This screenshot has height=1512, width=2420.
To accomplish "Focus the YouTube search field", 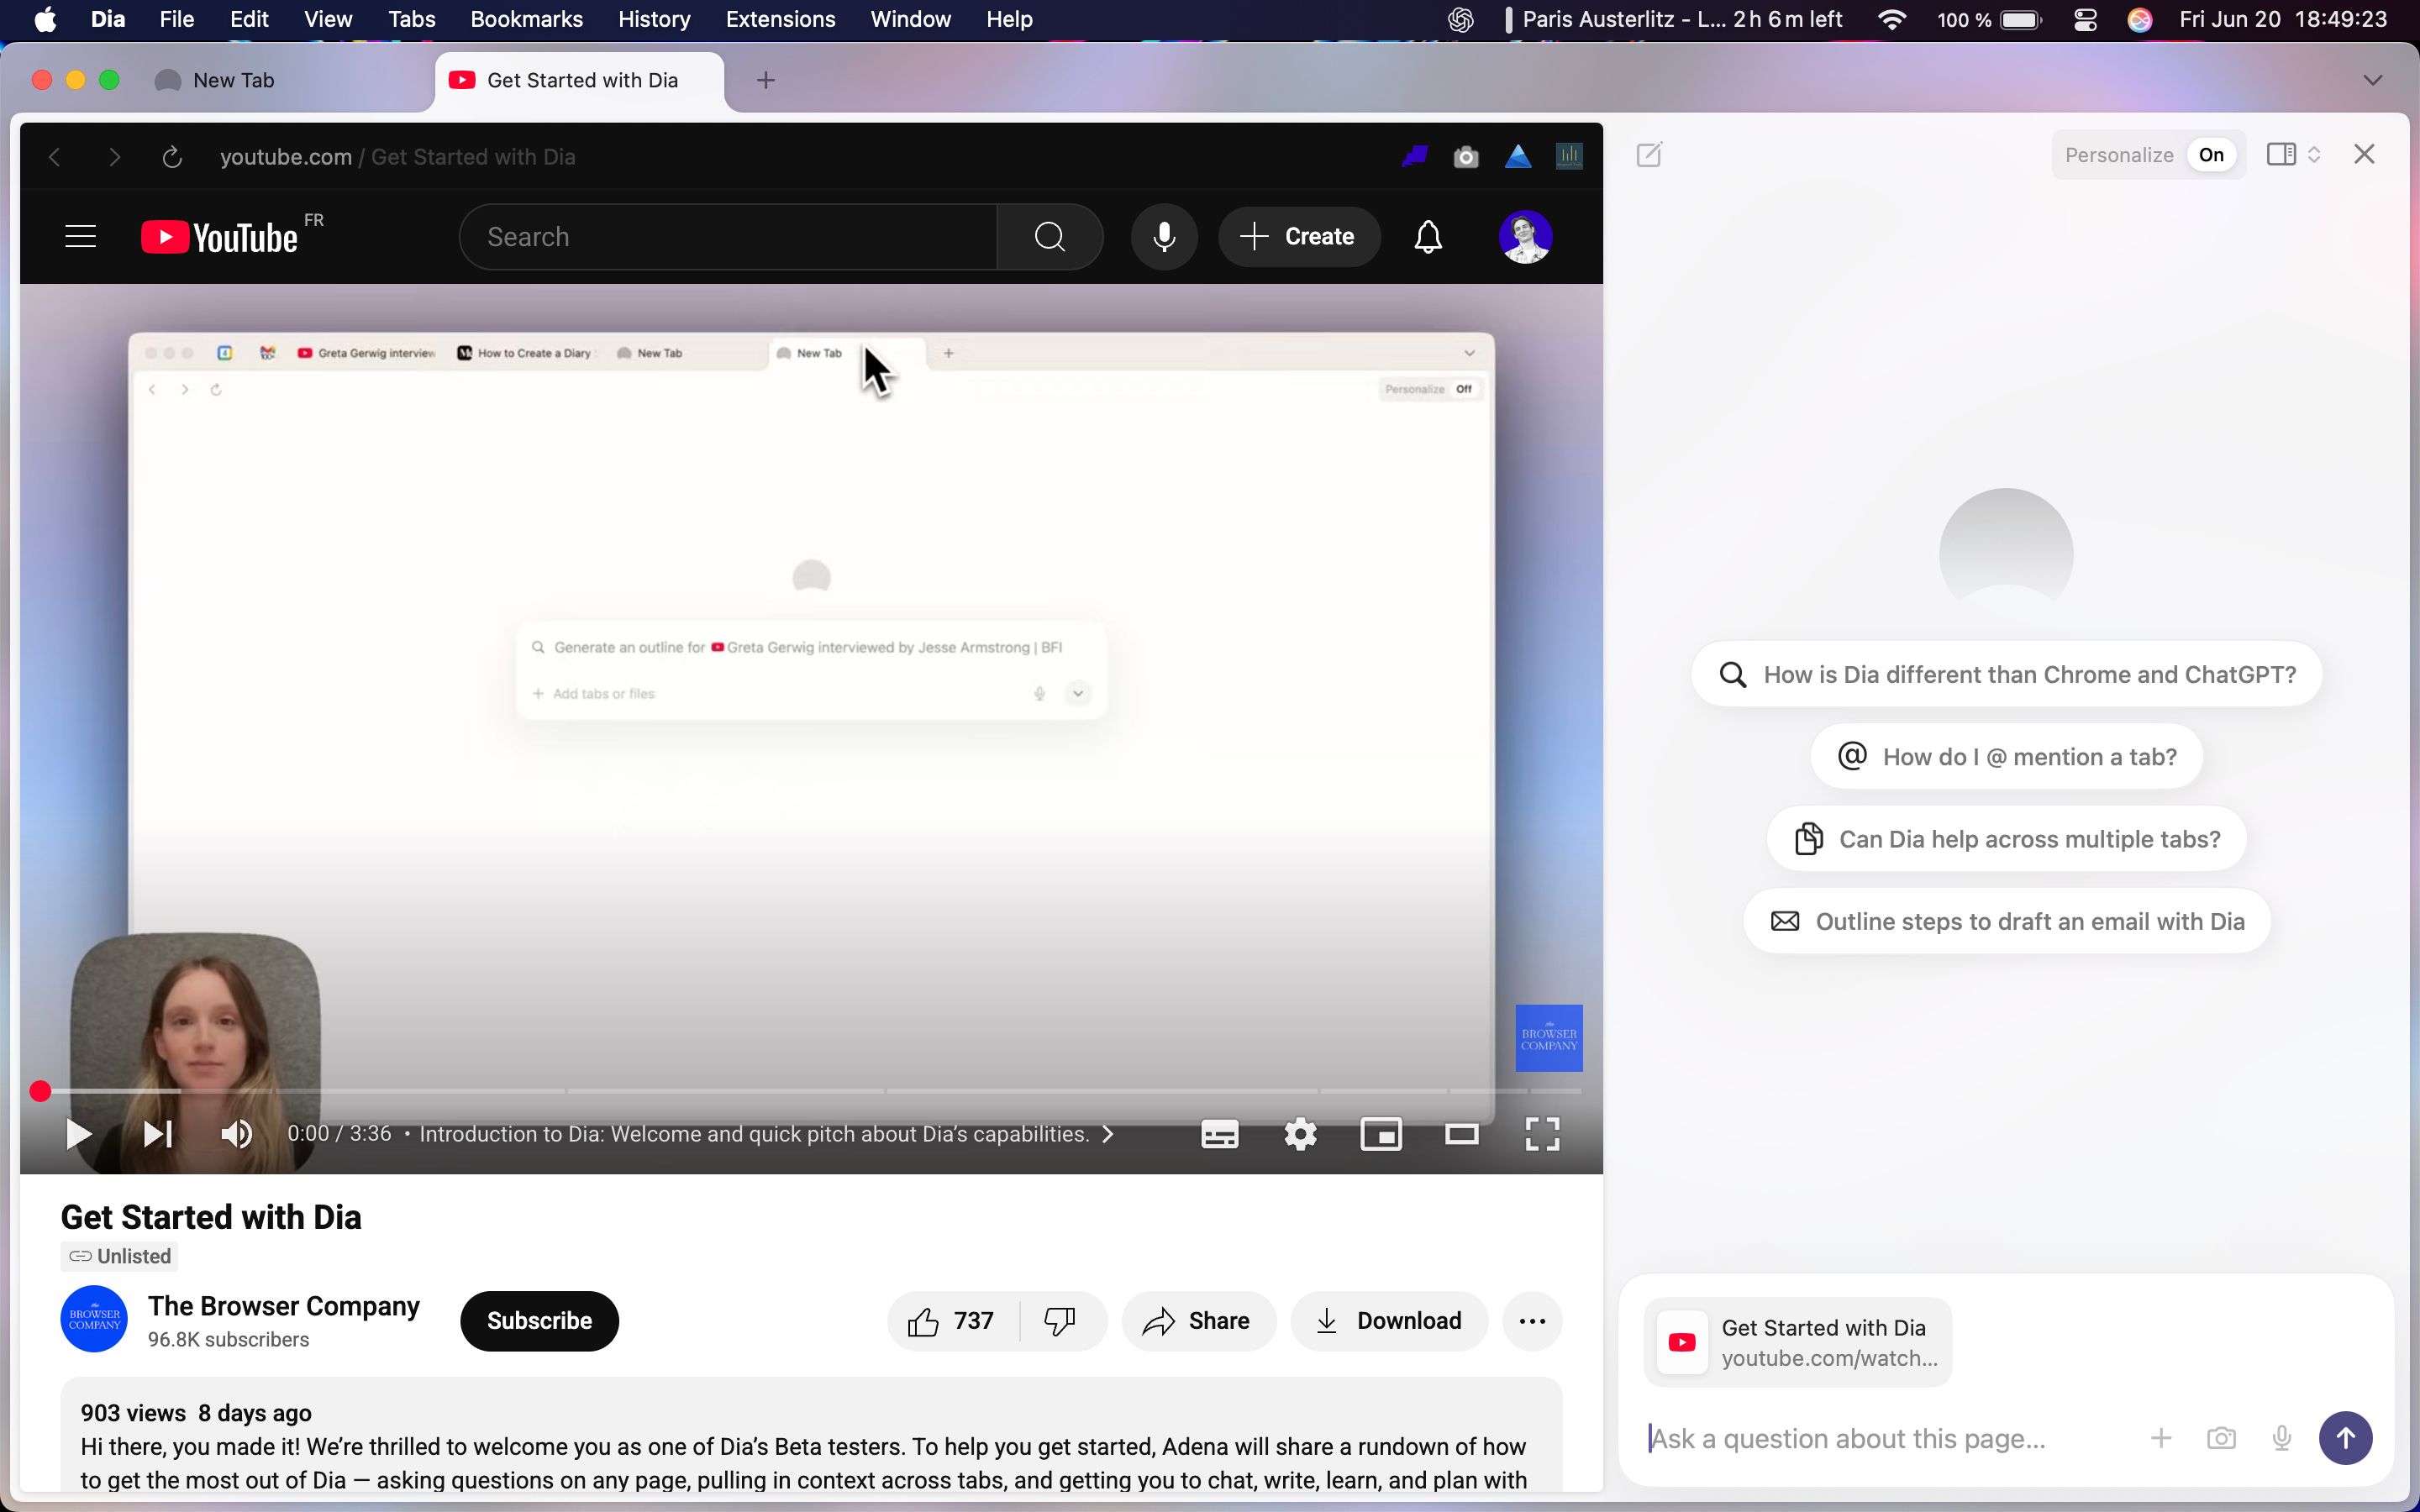I will [728, 237].
